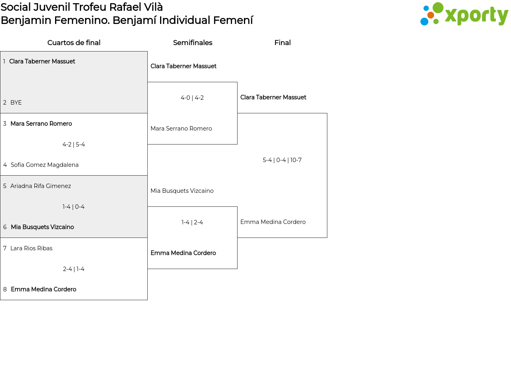
Task: Click quarterfinal score 1-4 | 0-4
Action: click(73, 207)
